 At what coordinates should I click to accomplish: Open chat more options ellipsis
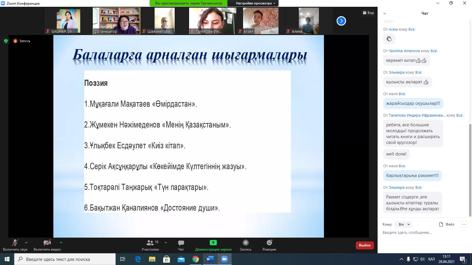point(464,224)
